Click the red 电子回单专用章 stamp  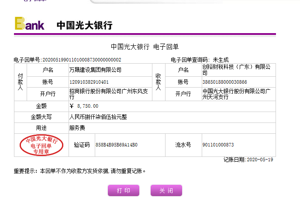pyautogui.click(x=41, y=145)
